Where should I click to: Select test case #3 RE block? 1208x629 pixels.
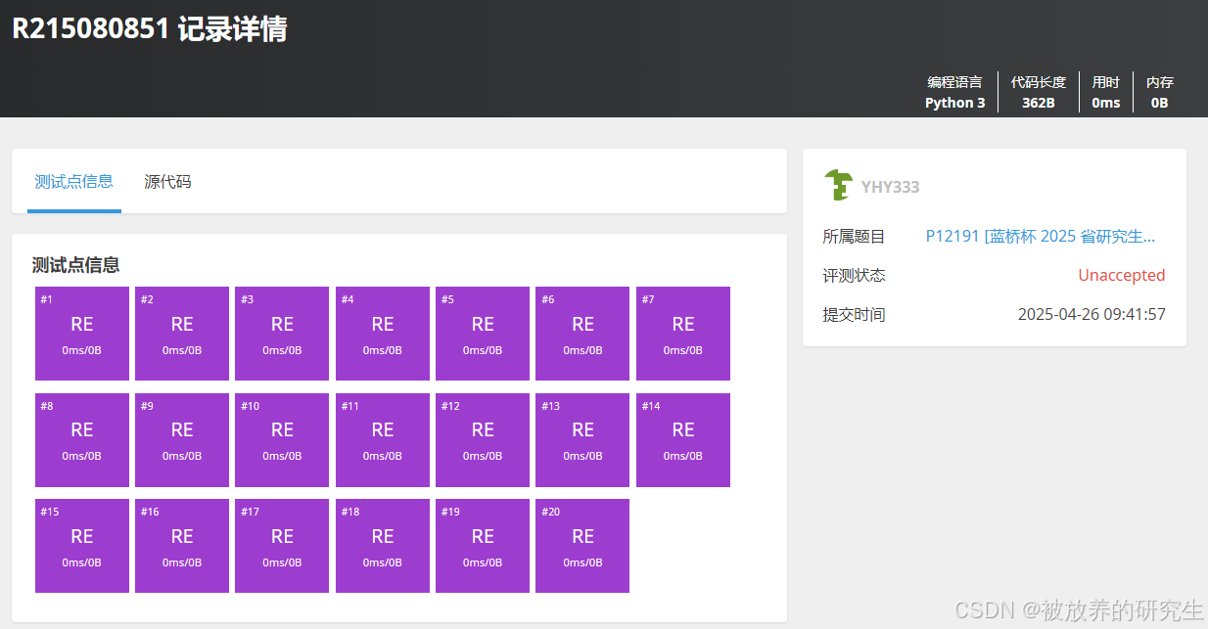(x=282, y=334)
